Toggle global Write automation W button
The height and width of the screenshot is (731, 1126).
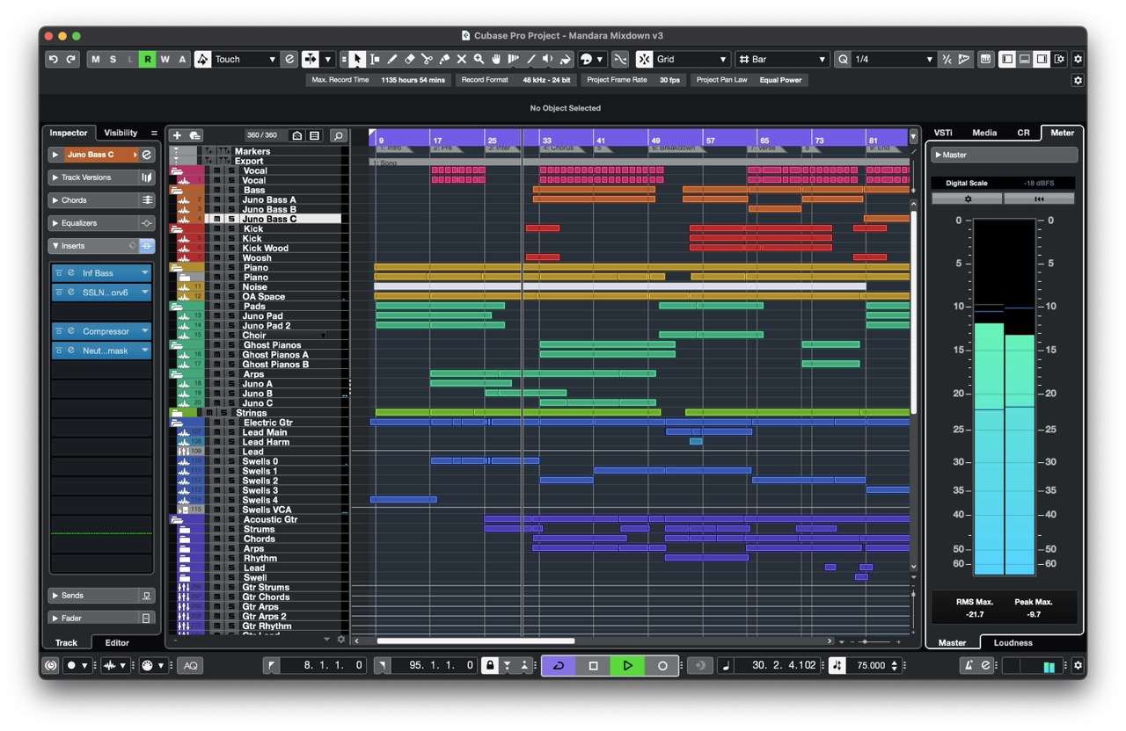click(165, 59)
